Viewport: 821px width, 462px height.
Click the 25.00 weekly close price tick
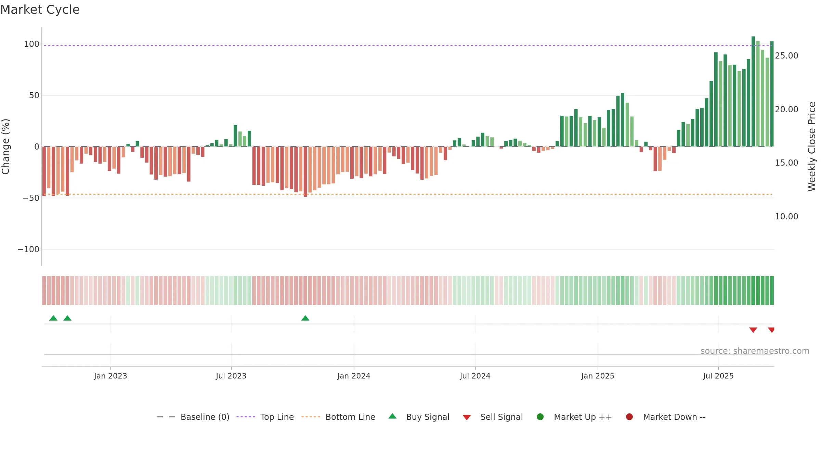tap(786, 55)
